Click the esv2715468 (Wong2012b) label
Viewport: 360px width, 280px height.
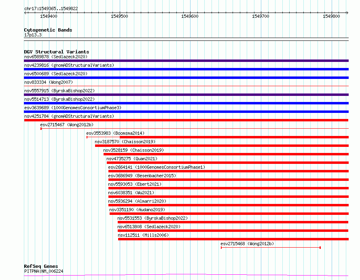click(247, 244)
